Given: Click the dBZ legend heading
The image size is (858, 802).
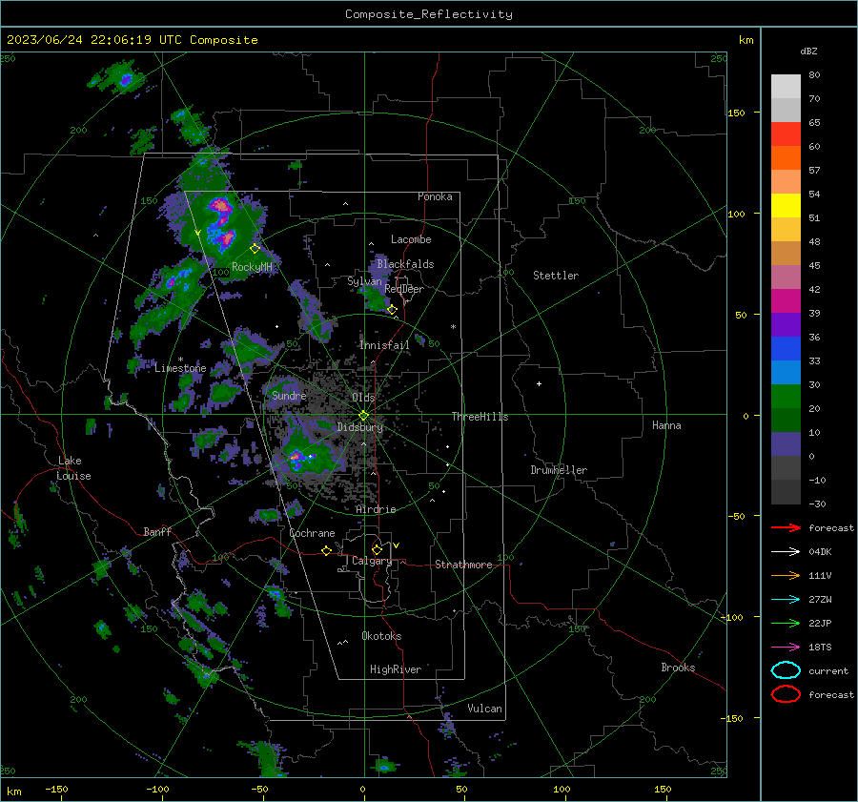Looking at the screenshot, I should pyautogui.click(x=808, y=51).
